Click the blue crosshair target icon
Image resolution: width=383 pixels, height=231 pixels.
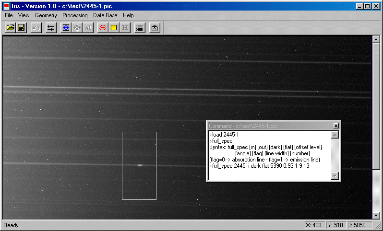66,28
